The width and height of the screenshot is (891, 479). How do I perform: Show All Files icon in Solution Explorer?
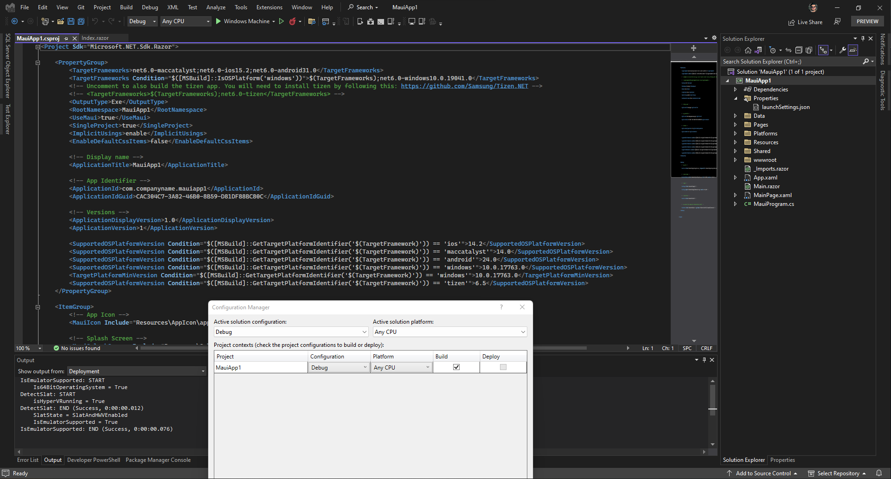809,50
